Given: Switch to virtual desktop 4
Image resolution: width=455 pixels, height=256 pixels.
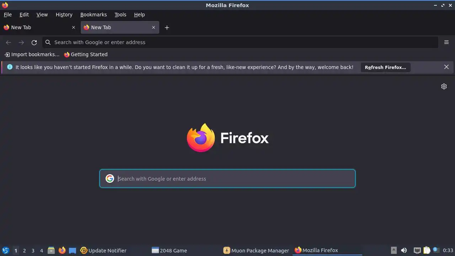Looking at the screenshot, I should click(x=42, y=251).
